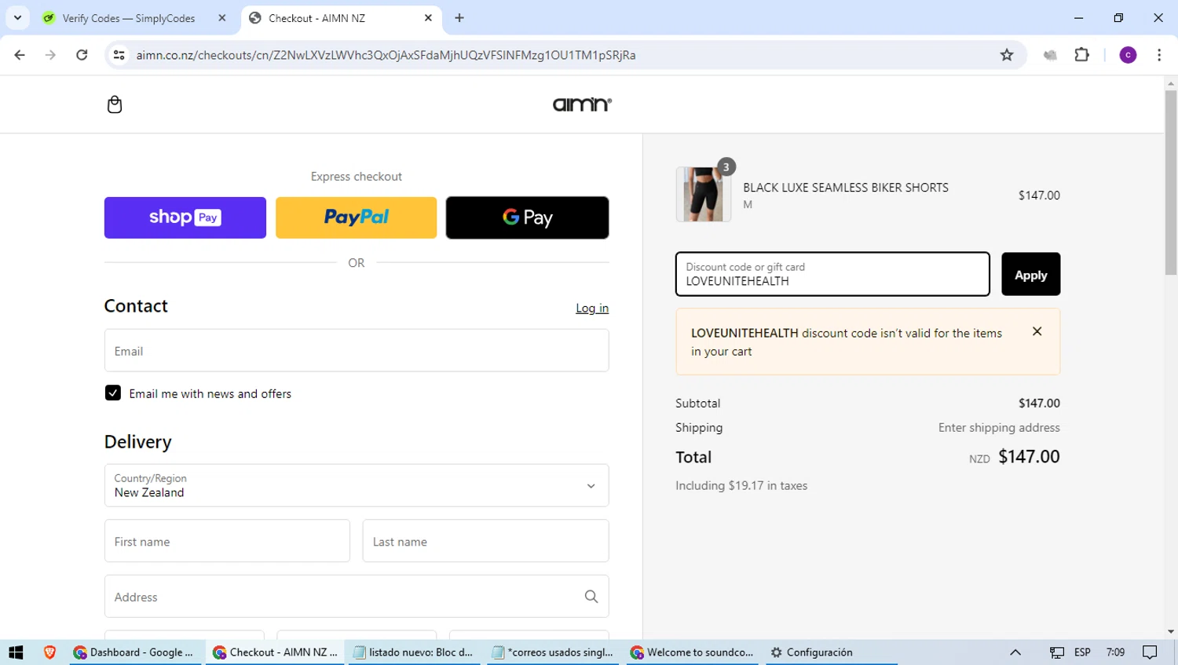Pay with PayPal button
The height and width of the screenshot is (665, 1178).
[357, 217]
